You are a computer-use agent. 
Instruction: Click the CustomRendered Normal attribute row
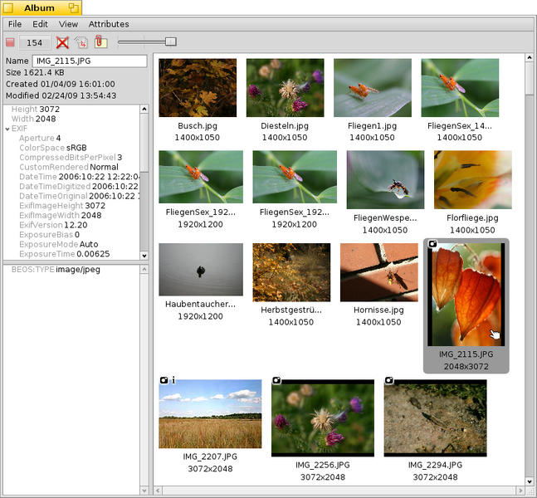(x=69, y=167)
